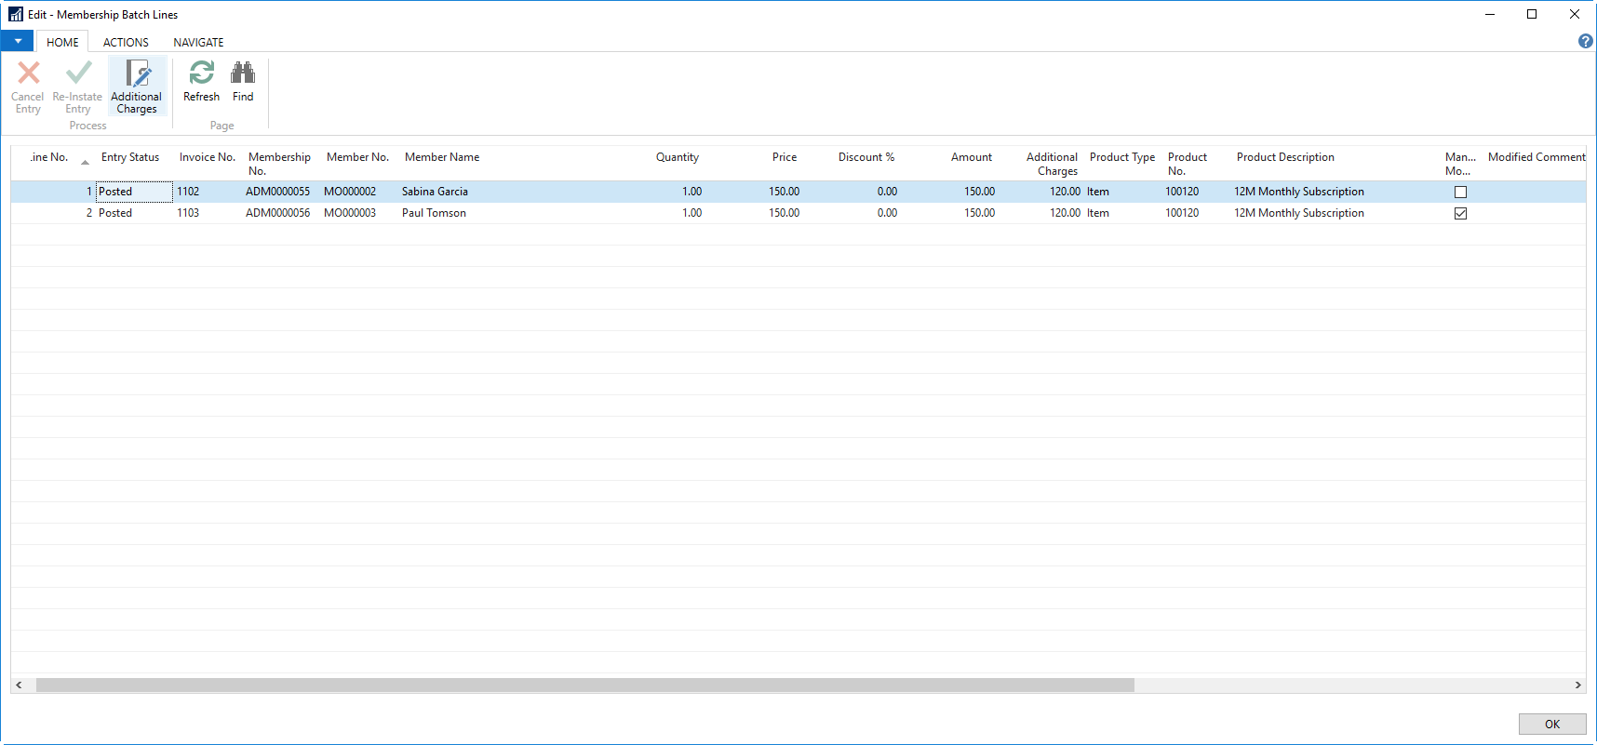Image resolution: width=1597 pixels, height=745 pixels.
Task: Click the Entry Status column header
Action: 130,157
